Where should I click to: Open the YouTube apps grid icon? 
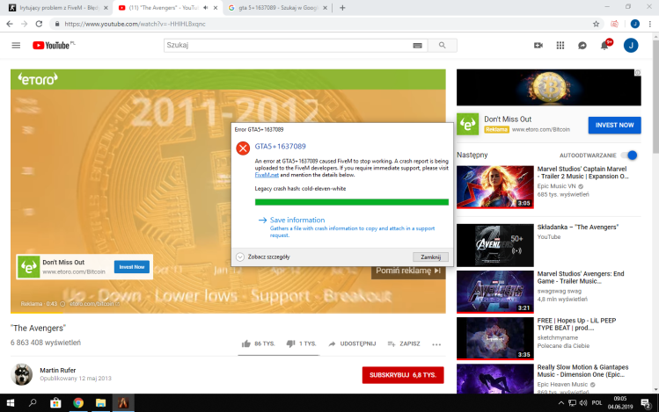pyautogui.click(x=560, y=46)
